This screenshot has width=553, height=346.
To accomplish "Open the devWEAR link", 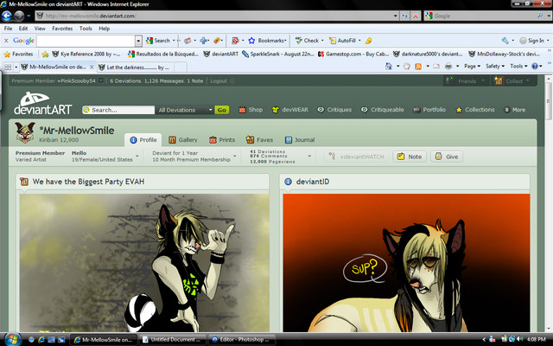I will [x=290, y=110].
